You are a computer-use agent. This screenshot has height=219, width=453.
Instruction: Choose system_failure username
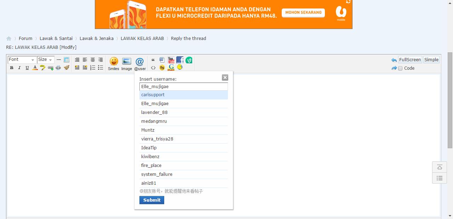click(x=184, y=174)
